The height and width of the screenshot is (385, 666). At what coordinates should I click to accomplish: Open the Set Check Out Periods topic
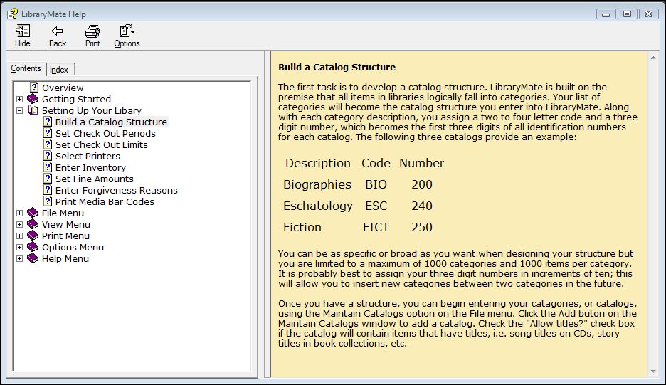click(105, 133)
